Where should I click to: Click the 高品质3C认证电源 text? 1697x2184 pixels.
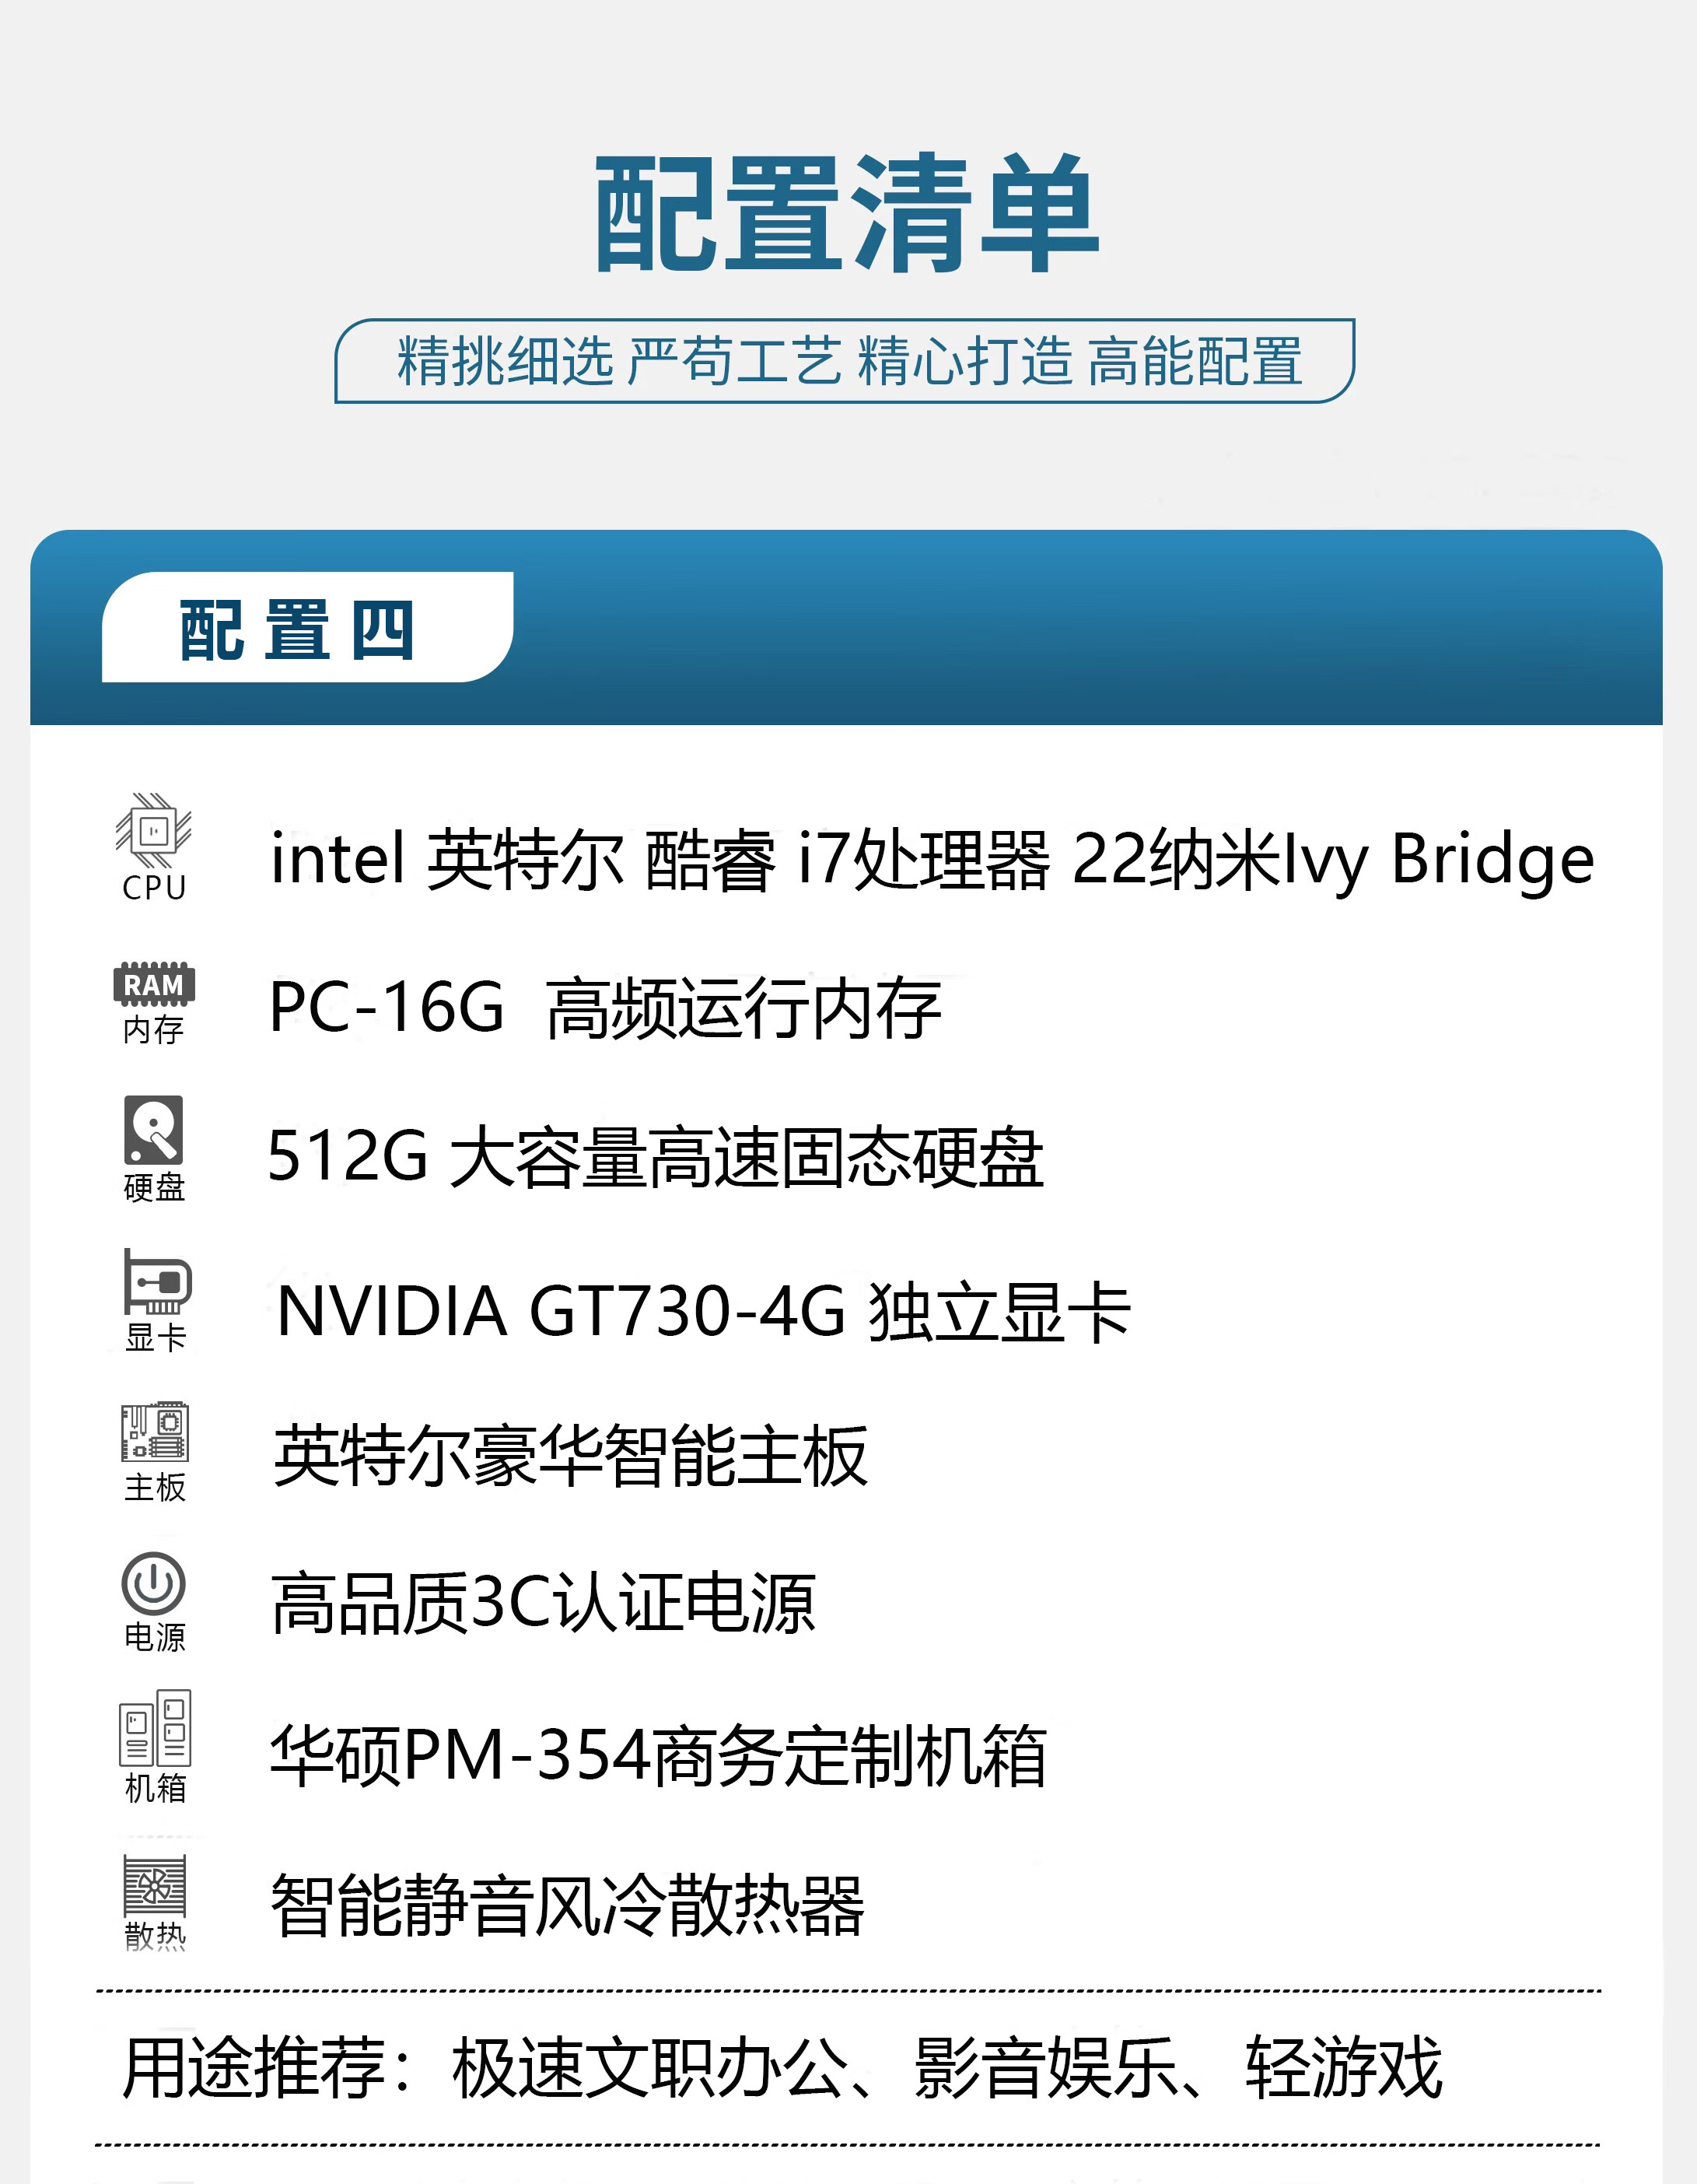click(544, 1604)
